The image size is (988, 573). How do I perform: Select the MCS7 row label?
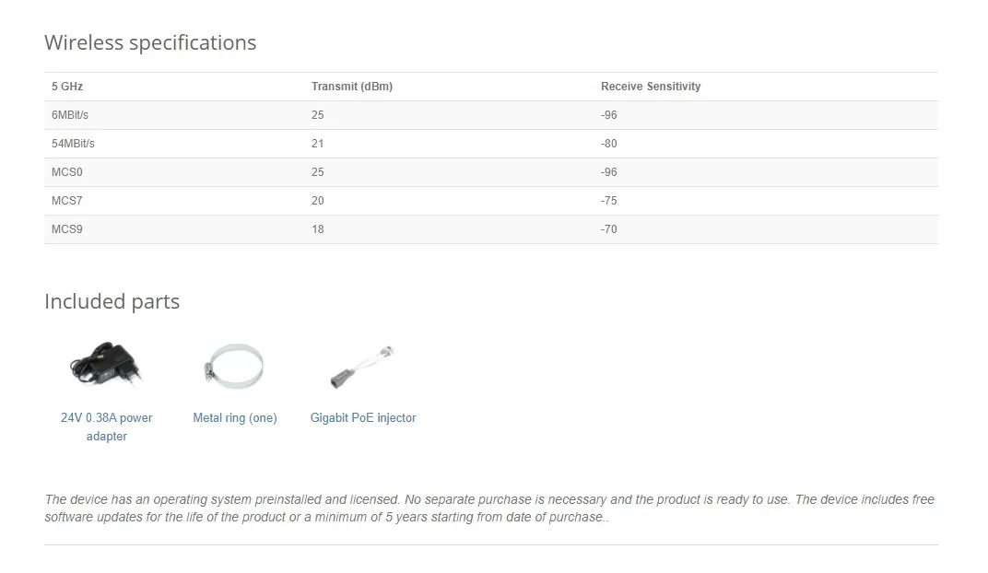[67, 201]
